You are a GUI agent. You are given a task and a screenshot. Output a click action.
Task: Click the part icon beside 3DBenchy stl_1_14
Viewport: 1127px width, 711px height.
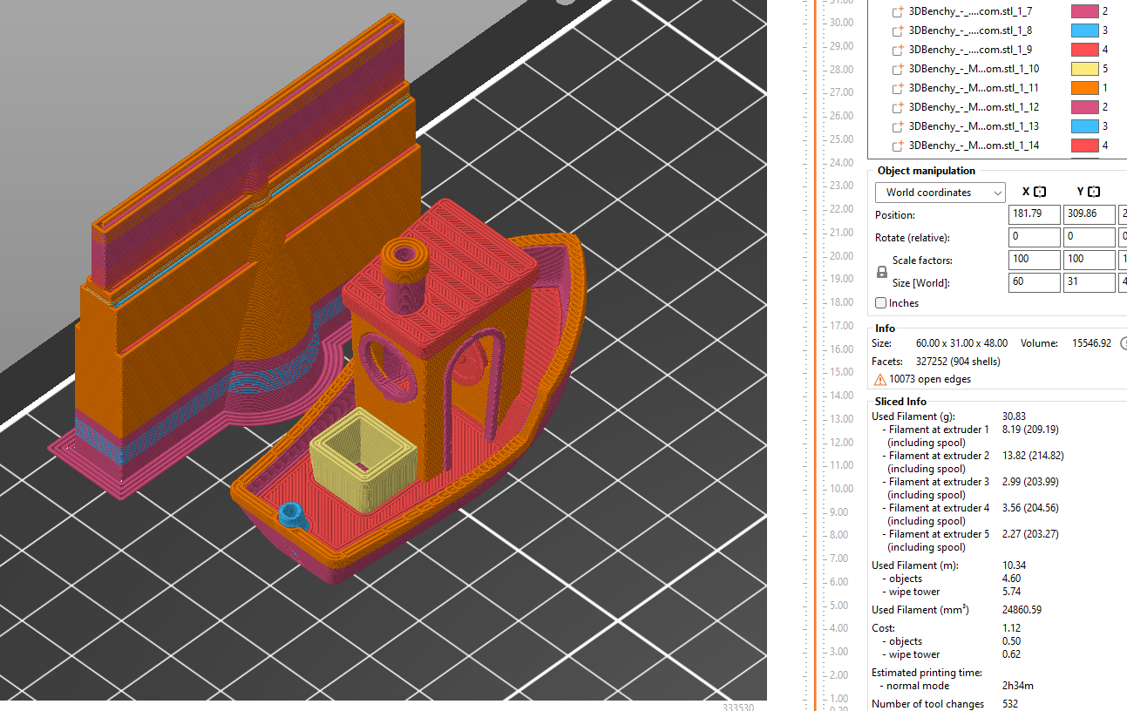898,146
